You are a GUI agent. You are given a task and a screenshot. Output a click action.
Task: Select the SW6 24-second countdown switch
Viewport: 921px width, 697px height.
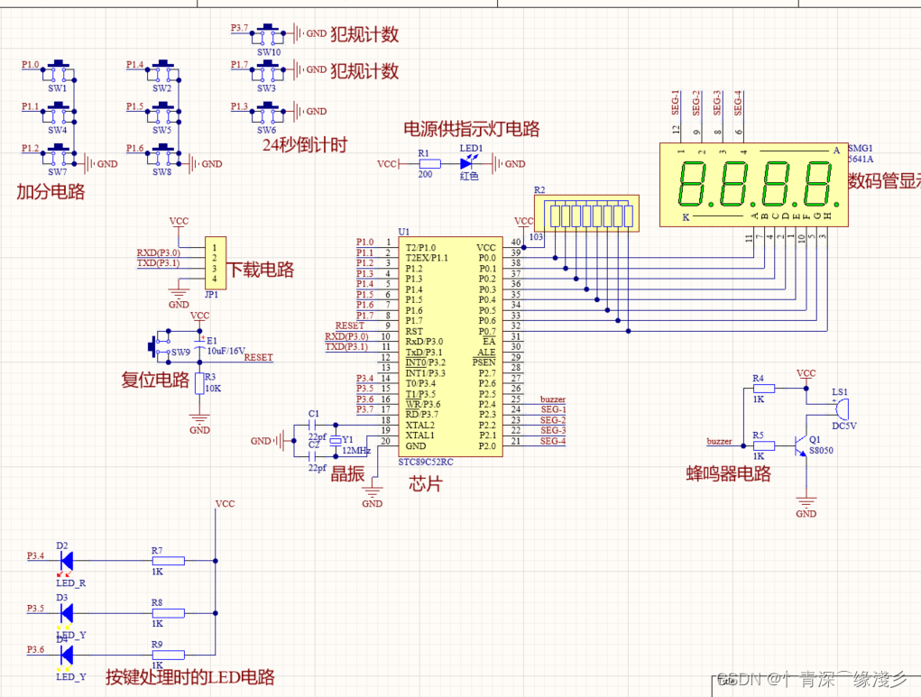pos(268,113)
